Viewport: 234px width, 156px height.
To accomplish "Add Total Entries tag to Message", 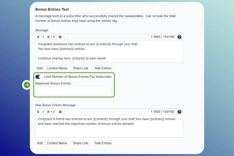I will pyautogui.click(x=103, y=68).
